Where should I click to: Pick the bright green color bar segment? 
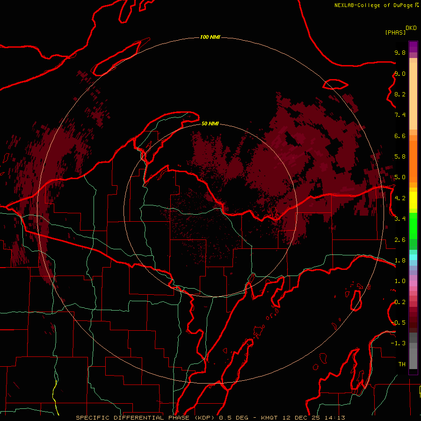(413, 227)
